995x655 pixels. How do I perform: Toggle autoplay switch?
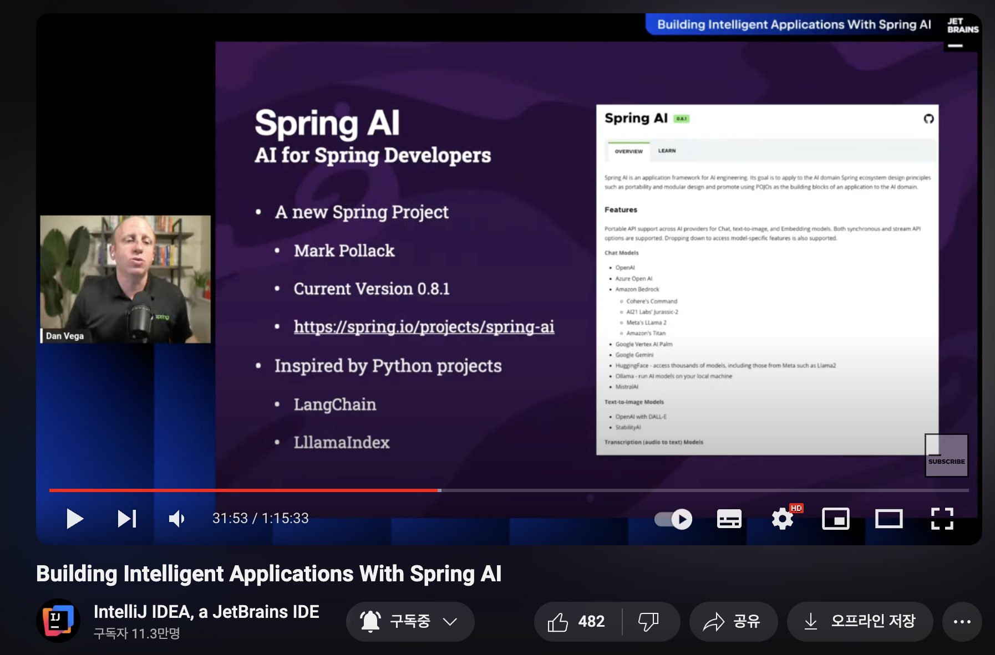point(673,519)
